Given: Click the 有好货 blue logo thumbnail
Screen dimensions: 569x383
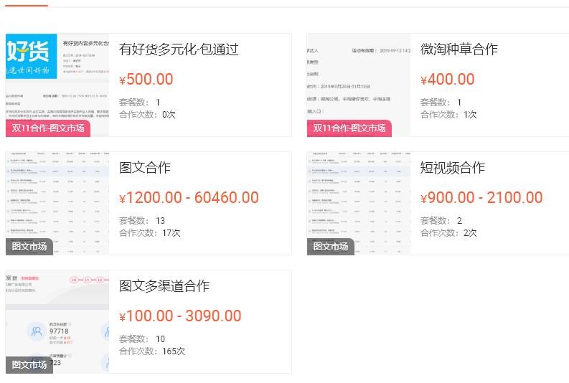Looking at the screenshot, I should coord(31,56).
